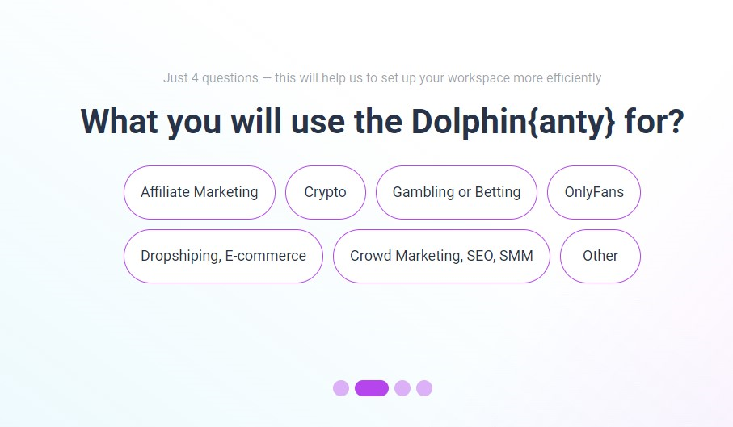Click the 'Just 4 questions' subtitle text
Viewport: 733px width, 427px height.
(382, 78)
